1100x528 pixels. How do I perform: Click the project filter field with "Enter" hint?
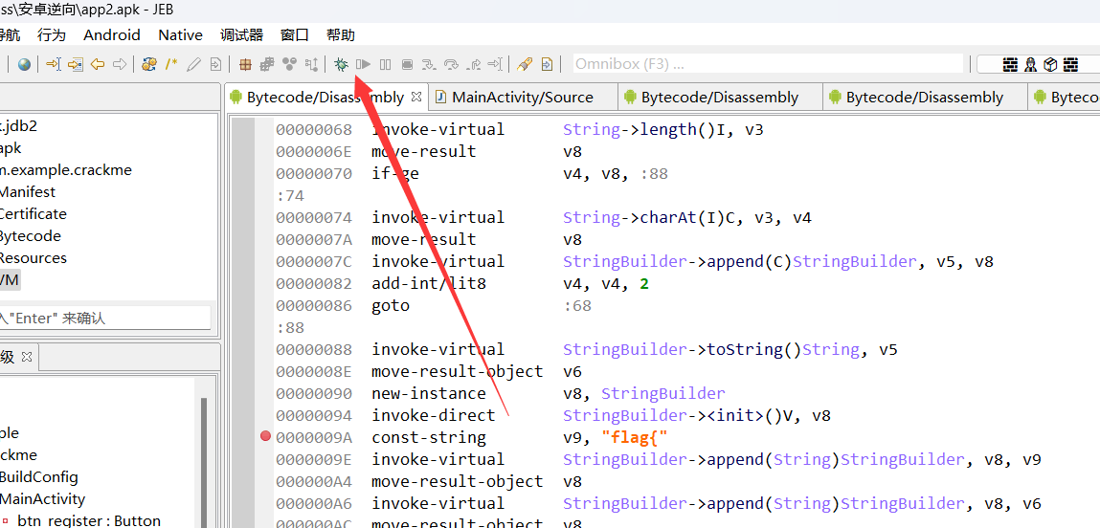pyautogui.click(x=103, y=318)
